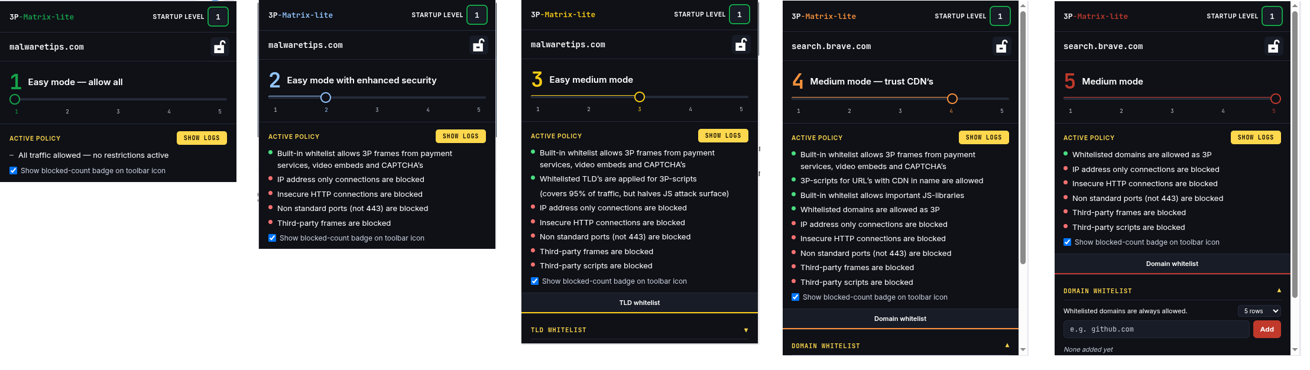Click SHOW LOGS in Easy medium mode panel
This screenshot has width=1310, height=370.
723,135
